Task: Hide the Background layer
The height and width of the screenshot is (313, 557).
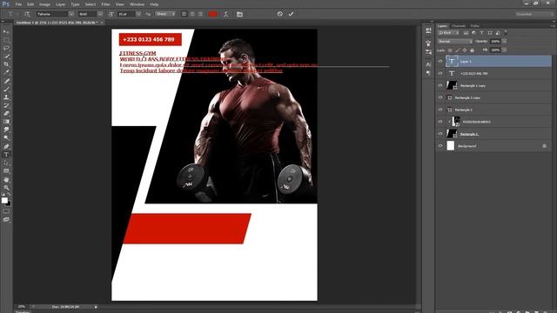Action: click(x=440, y=146)
